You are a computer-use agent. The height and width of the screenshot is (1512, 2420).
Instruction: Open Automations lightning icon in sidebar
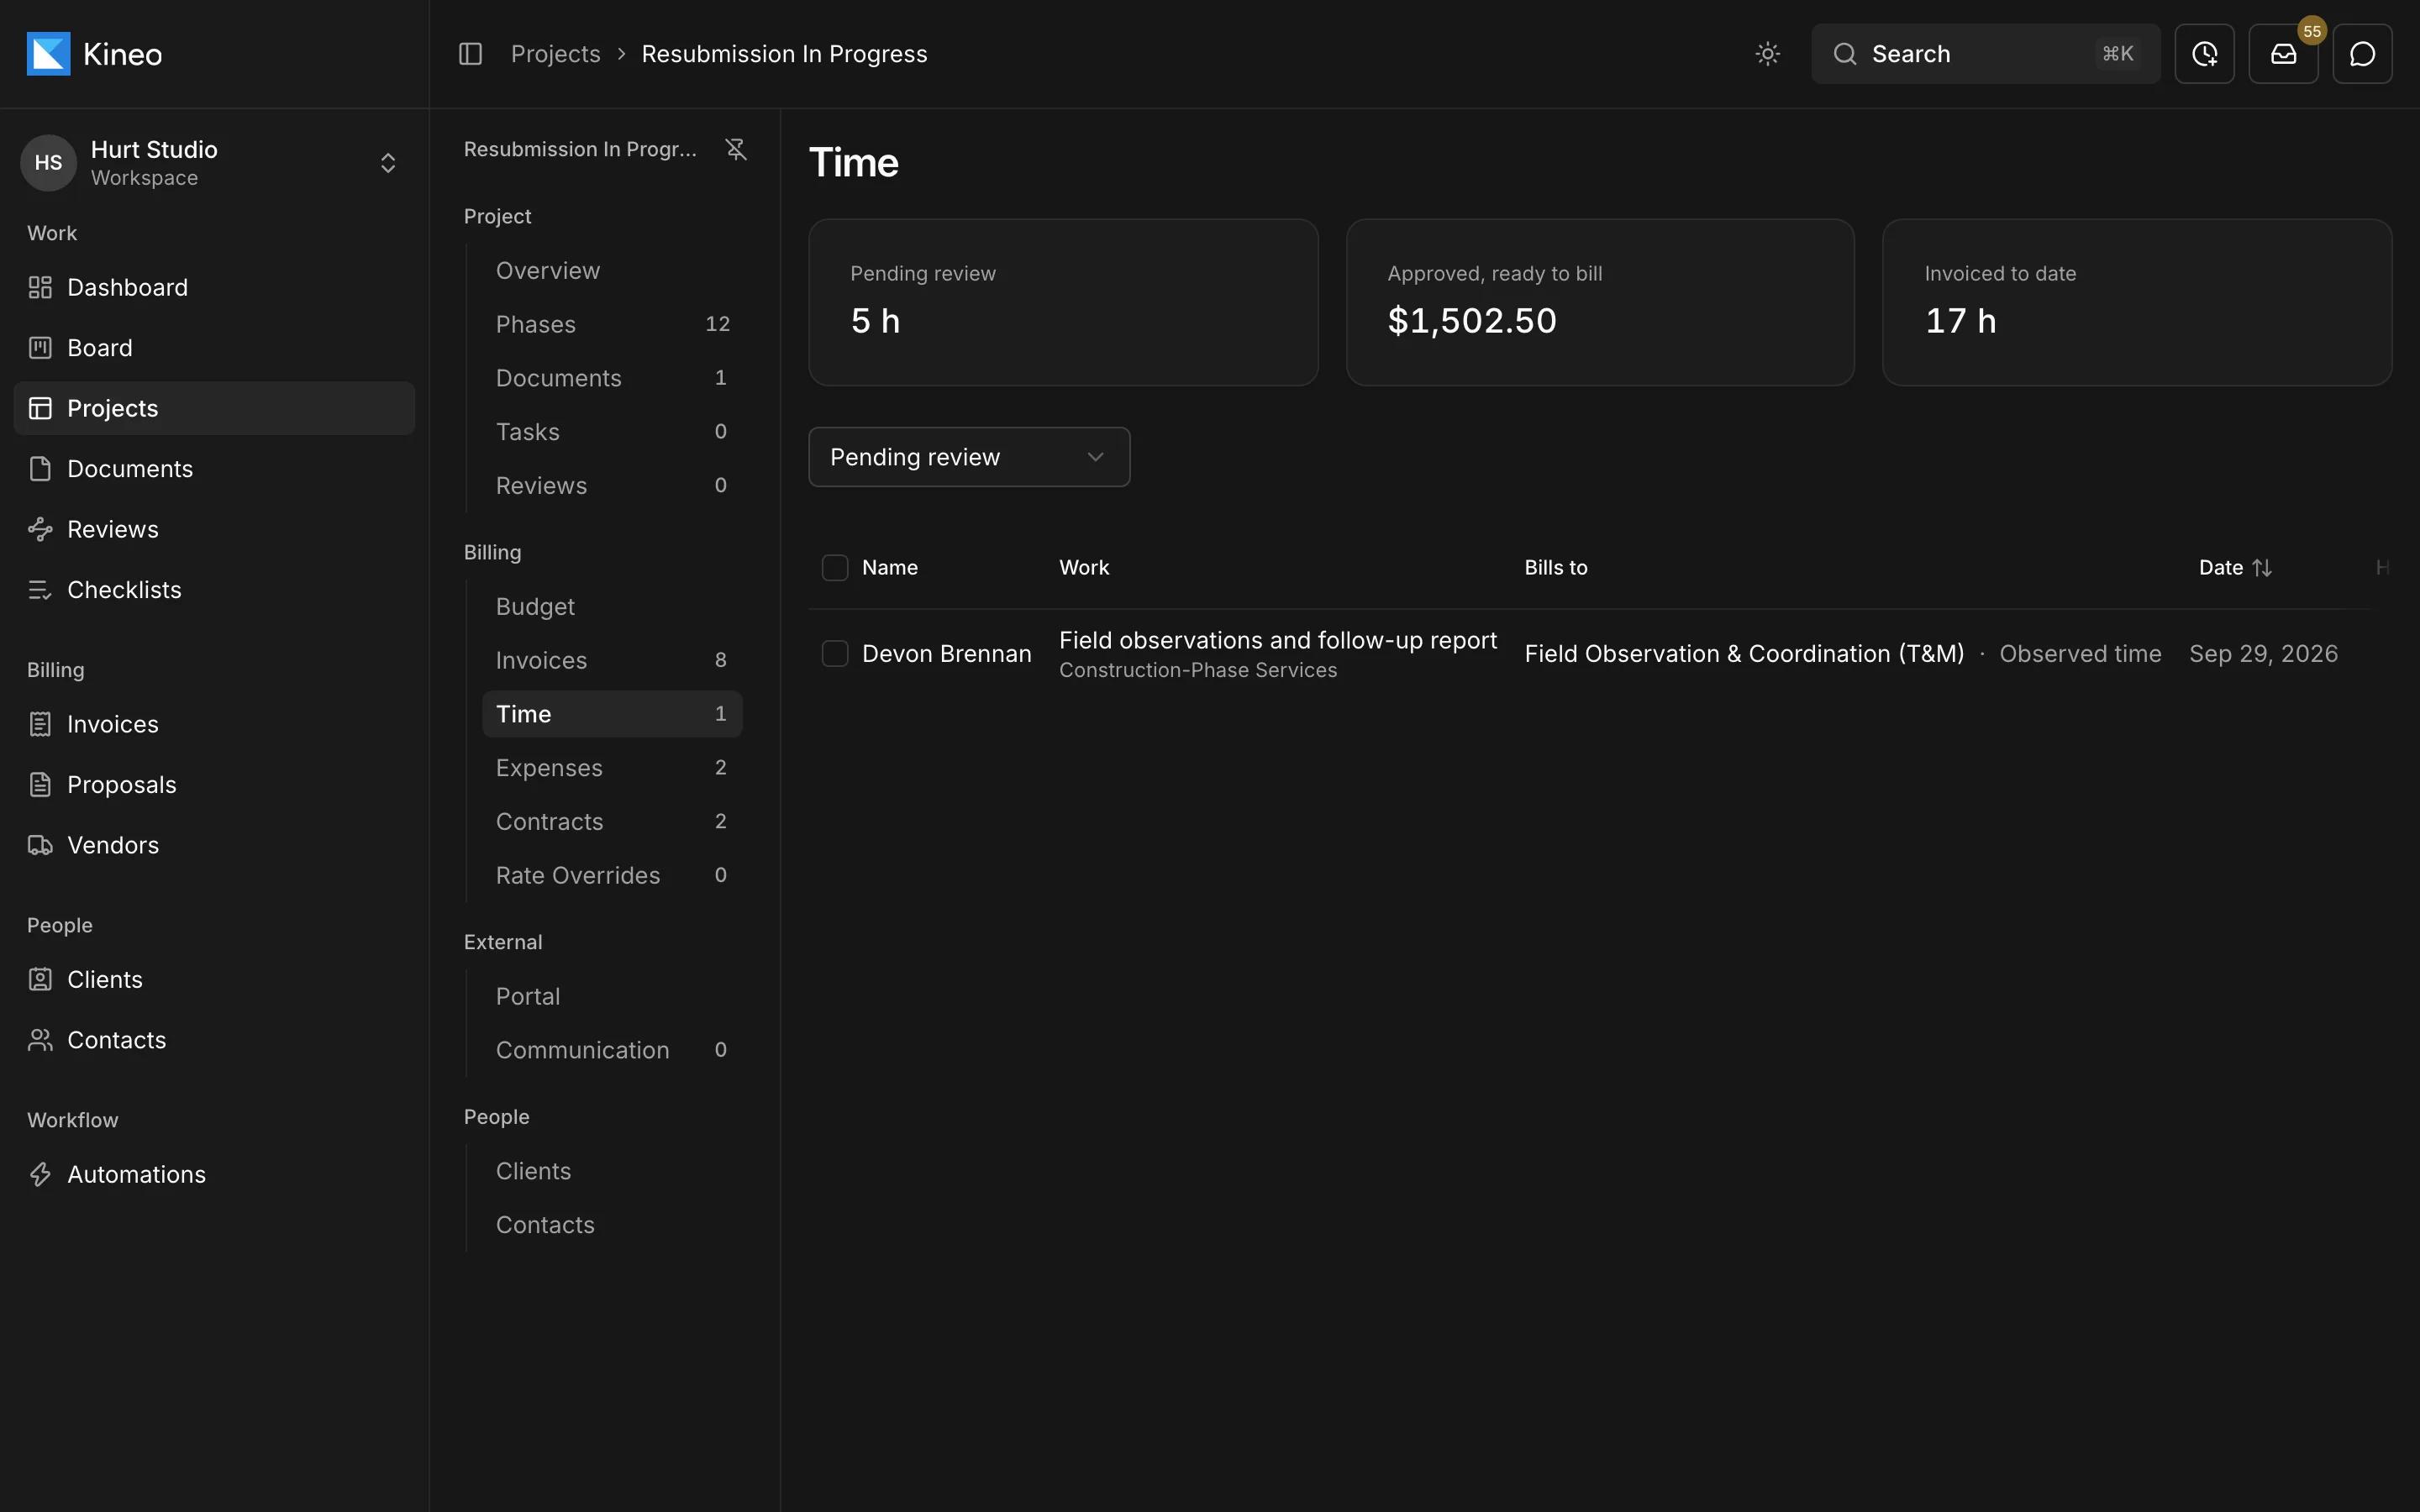[40, 1174]
